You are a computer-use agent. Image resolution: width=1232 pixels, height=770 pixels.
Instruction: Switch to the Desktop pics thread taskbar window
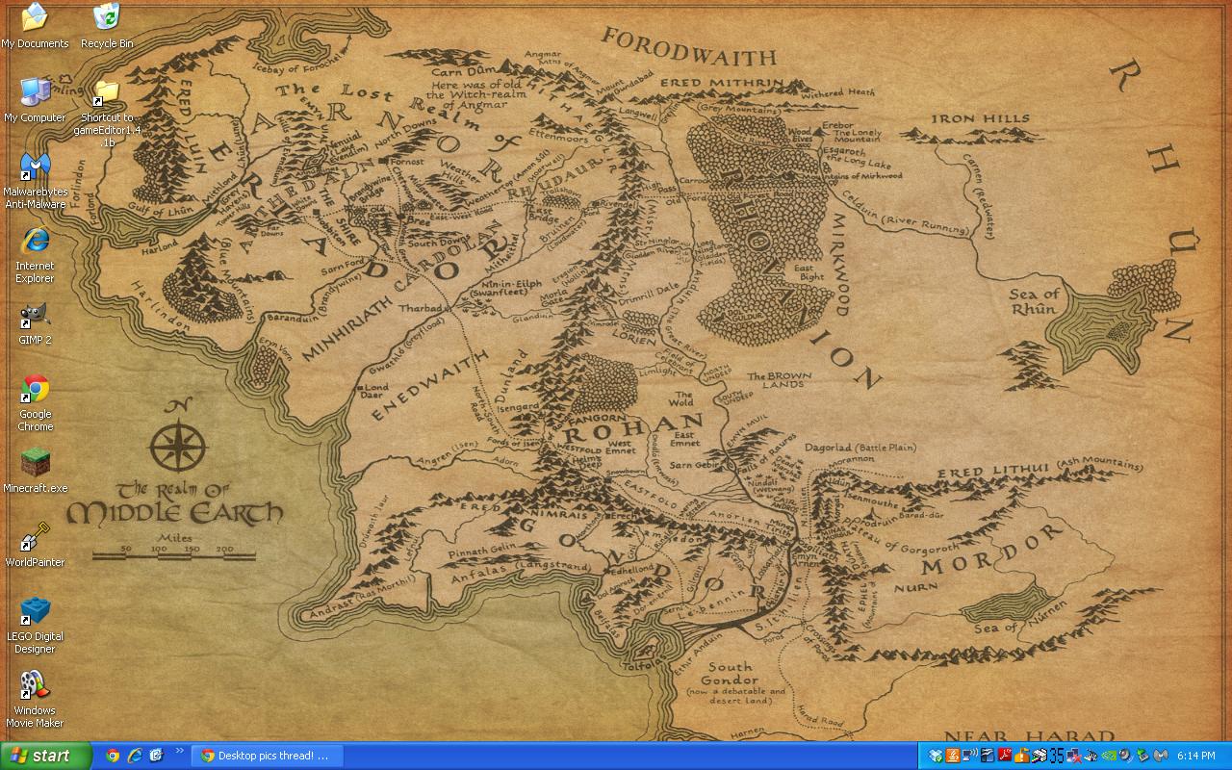pos(266,756)
